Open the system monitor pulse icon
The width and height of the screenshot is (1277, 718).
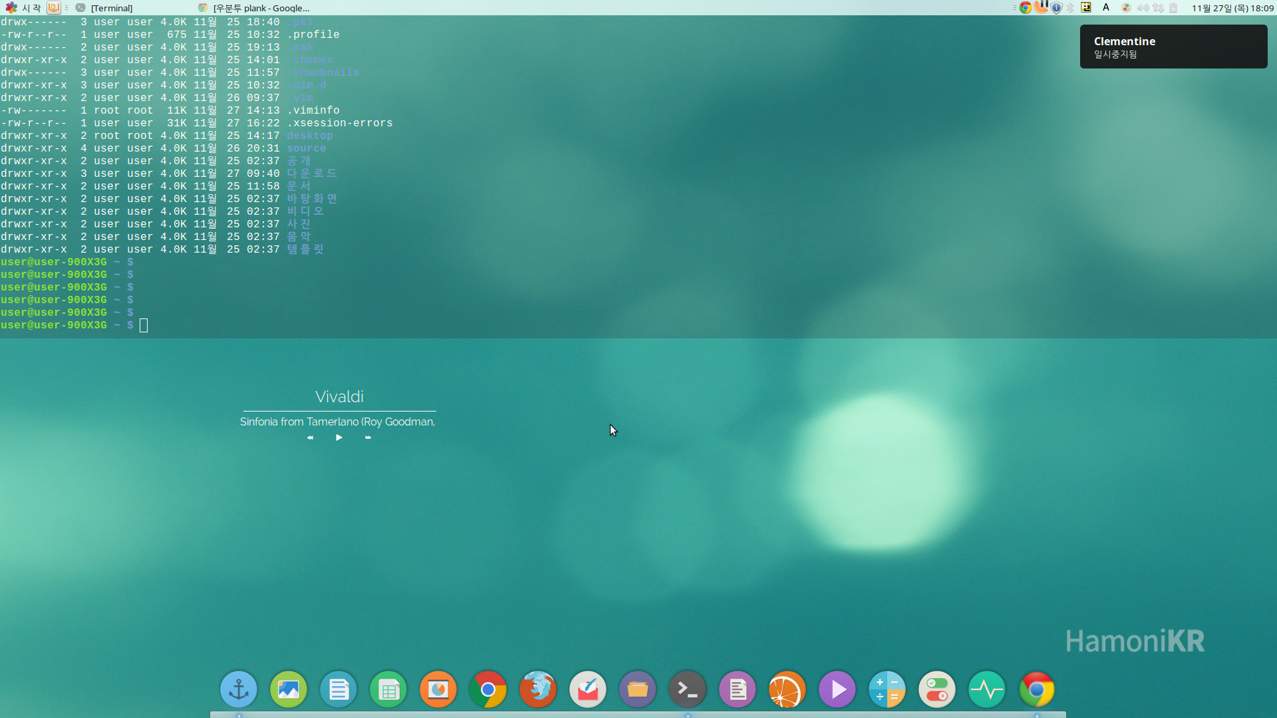coord(986,689)
